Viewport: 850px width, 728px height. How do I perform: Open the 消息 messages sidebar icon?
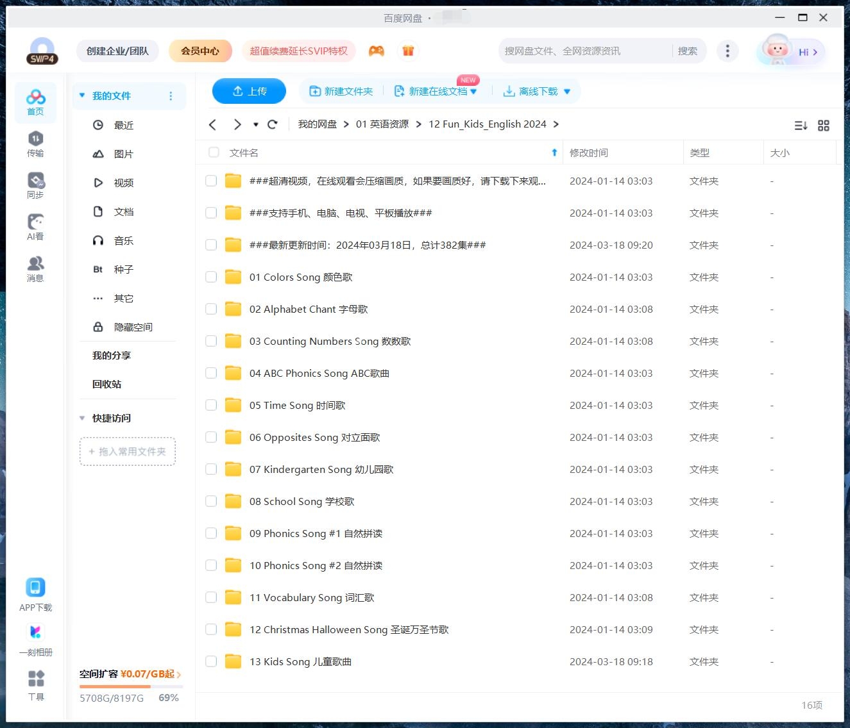pyautogui.click(x=35, y=269)
